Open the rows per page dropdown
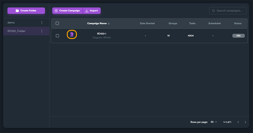Screen dimensions: 253x133 click(214, 122)
